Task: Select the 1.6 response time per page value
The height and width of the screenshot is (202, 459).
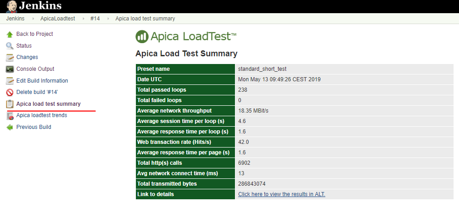Action: [242, 153]
